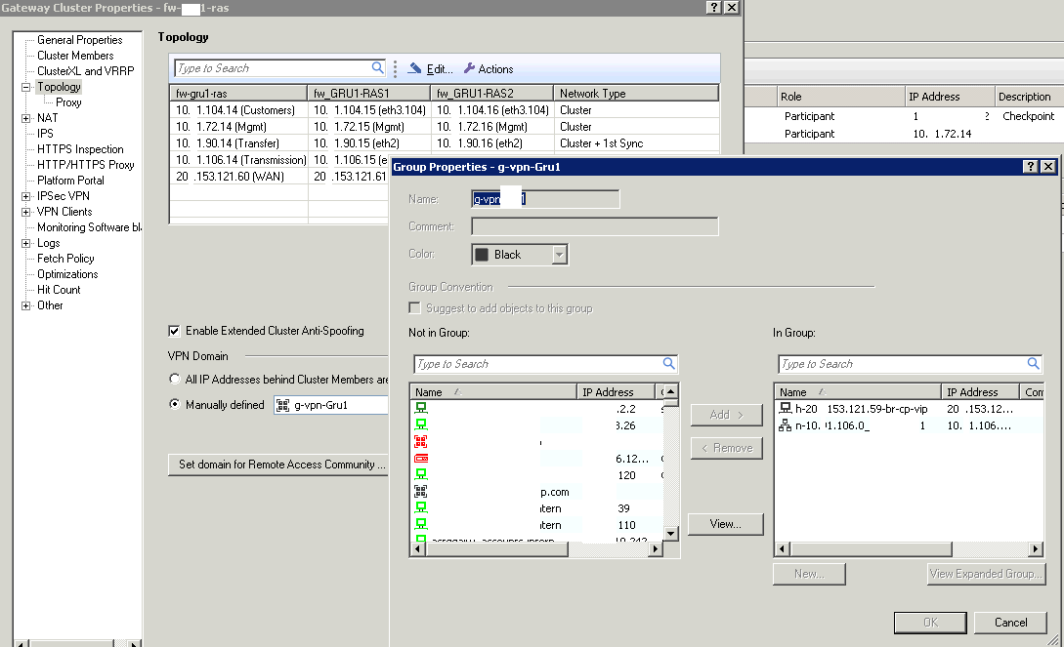Click the Topology search magnifier icon
This screenshot has height=647, width=1064.
tap(378, 67)
